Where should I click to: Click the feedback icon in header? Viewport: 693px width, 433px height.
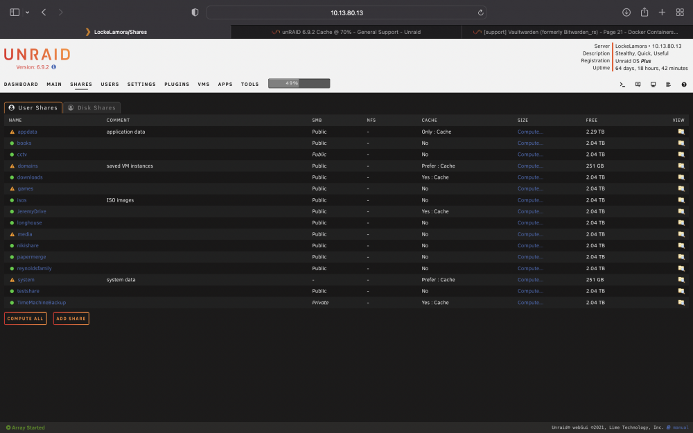(638, 85)
